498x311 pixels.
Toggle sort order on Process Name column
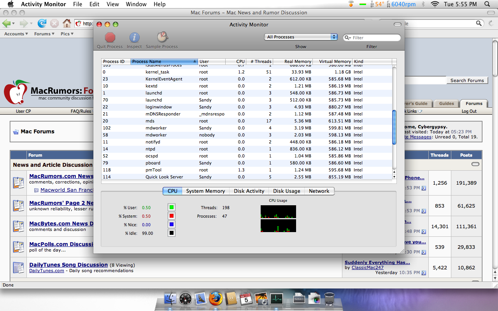click(164, 61)
